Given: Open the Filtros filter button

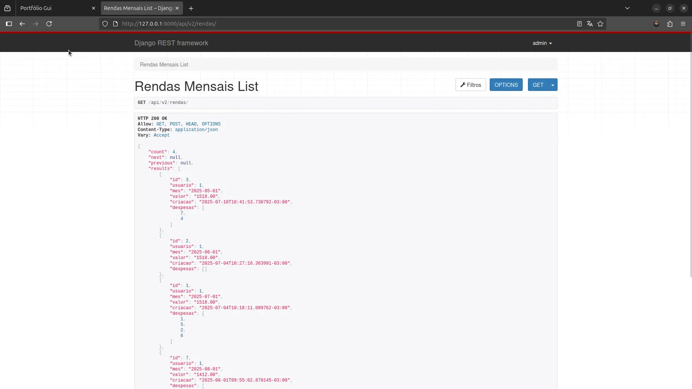Looking at the screenshot, I should [470, 85].
